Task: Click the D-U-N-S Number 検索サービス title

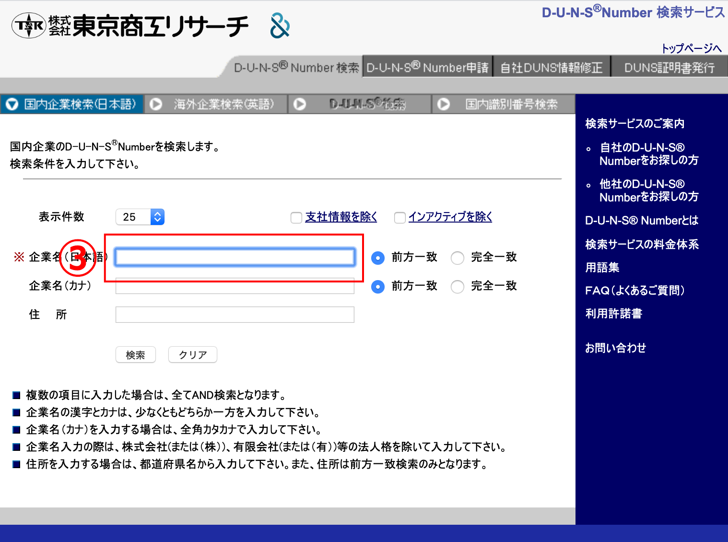Action: 634,12
